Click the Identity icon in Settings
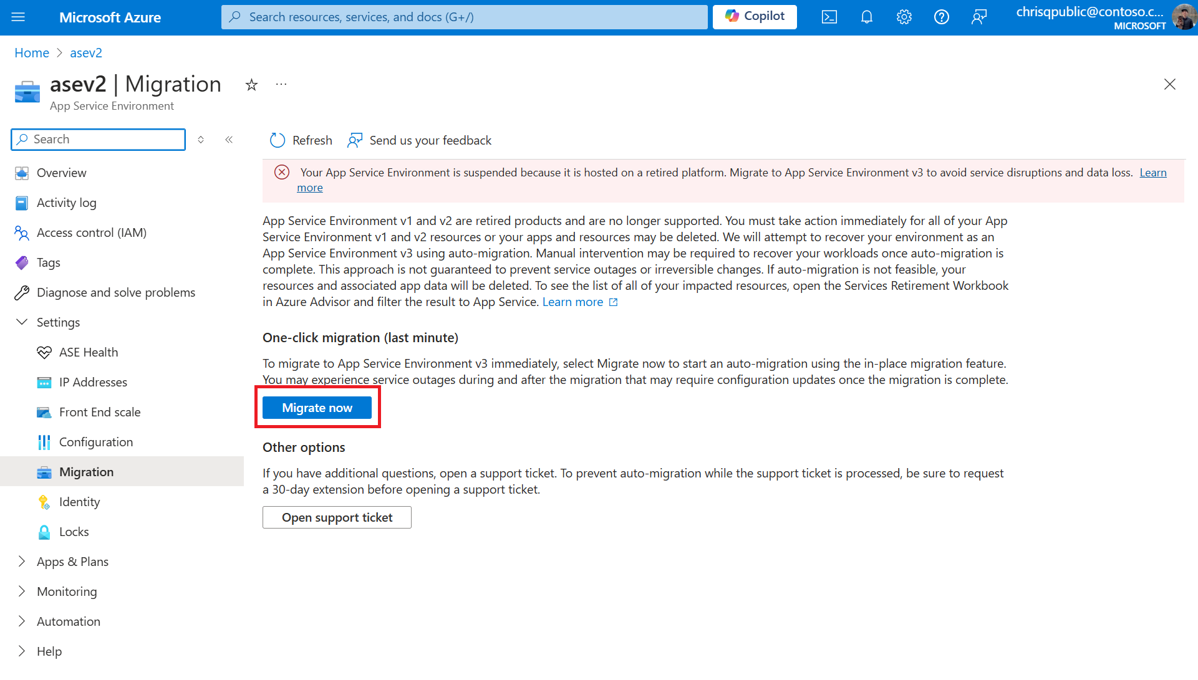This screenshot has height=680, width=1198. coord(44,502)
